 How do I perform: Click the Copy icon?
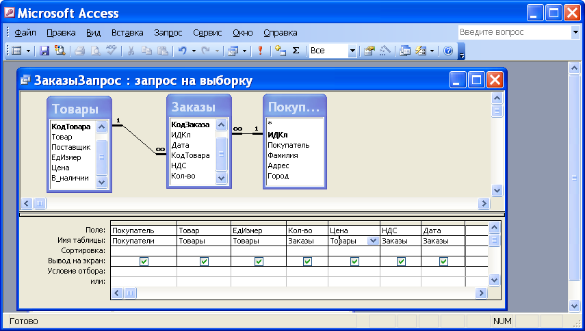click(x=146, y=51)
